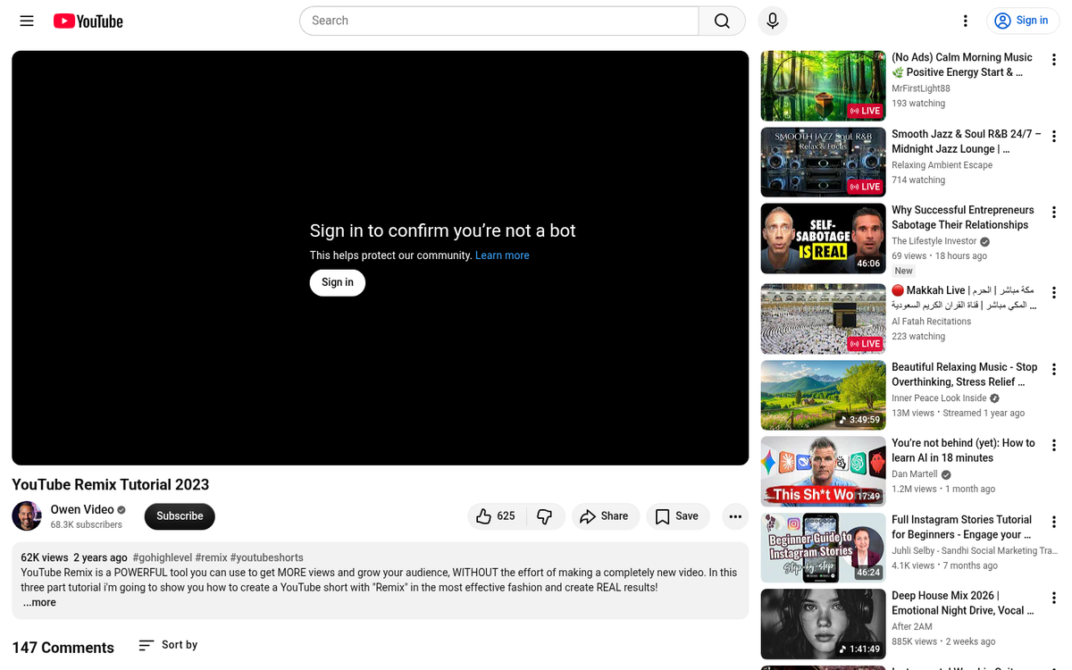
Task: Click the Learn more link
Action: [x=502, y=255]
